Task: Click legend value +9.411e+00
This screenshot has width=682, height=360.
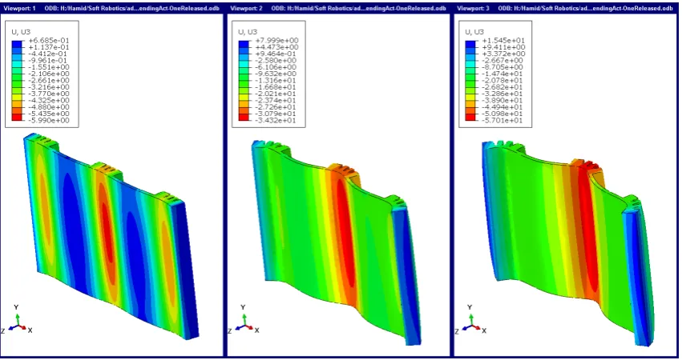Action: tap(503, 47)
